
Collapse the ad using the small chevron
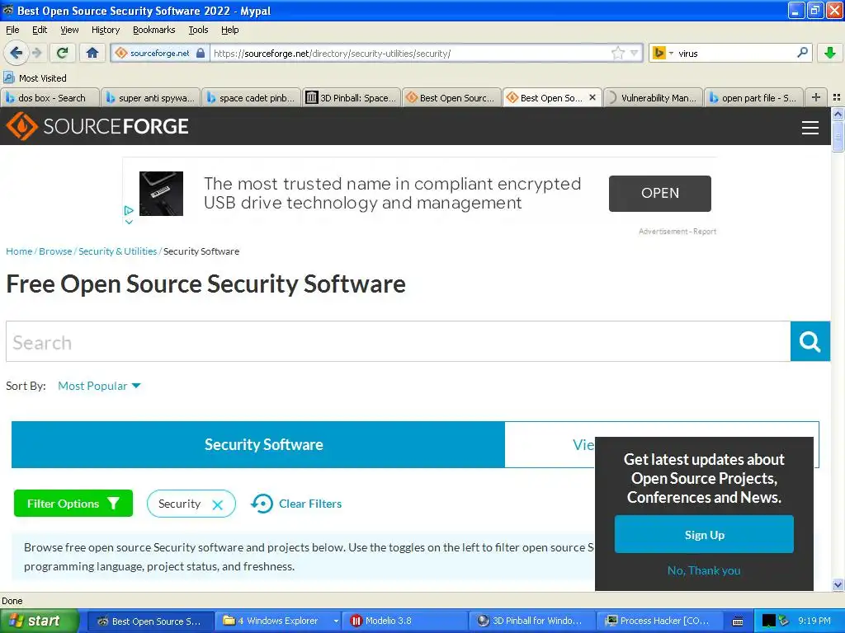tap(129, 221)
